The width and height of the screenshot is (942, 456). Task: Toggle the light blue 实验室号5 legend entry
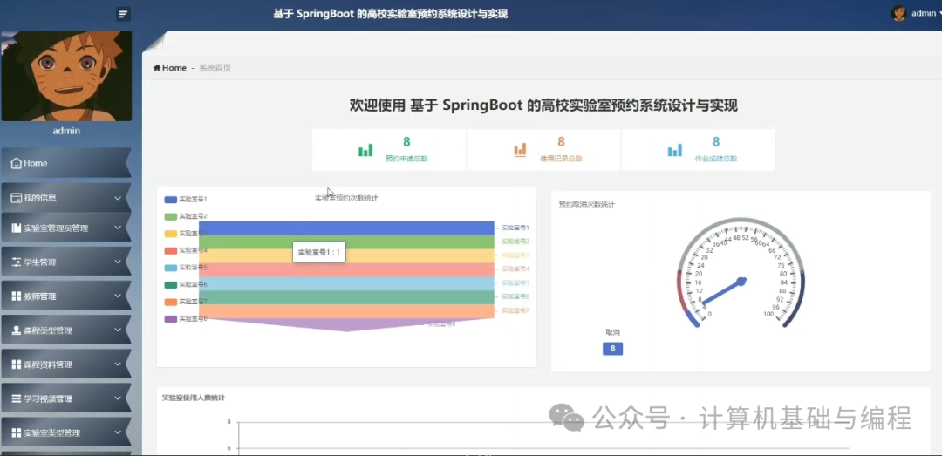point(186,268)
